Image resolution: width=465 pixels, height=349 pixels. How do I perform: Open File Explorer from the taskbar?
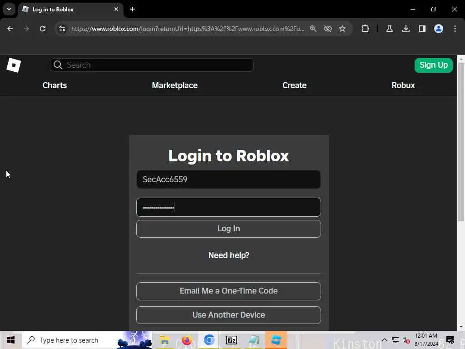pyautogui.click(x=164, y=340)
